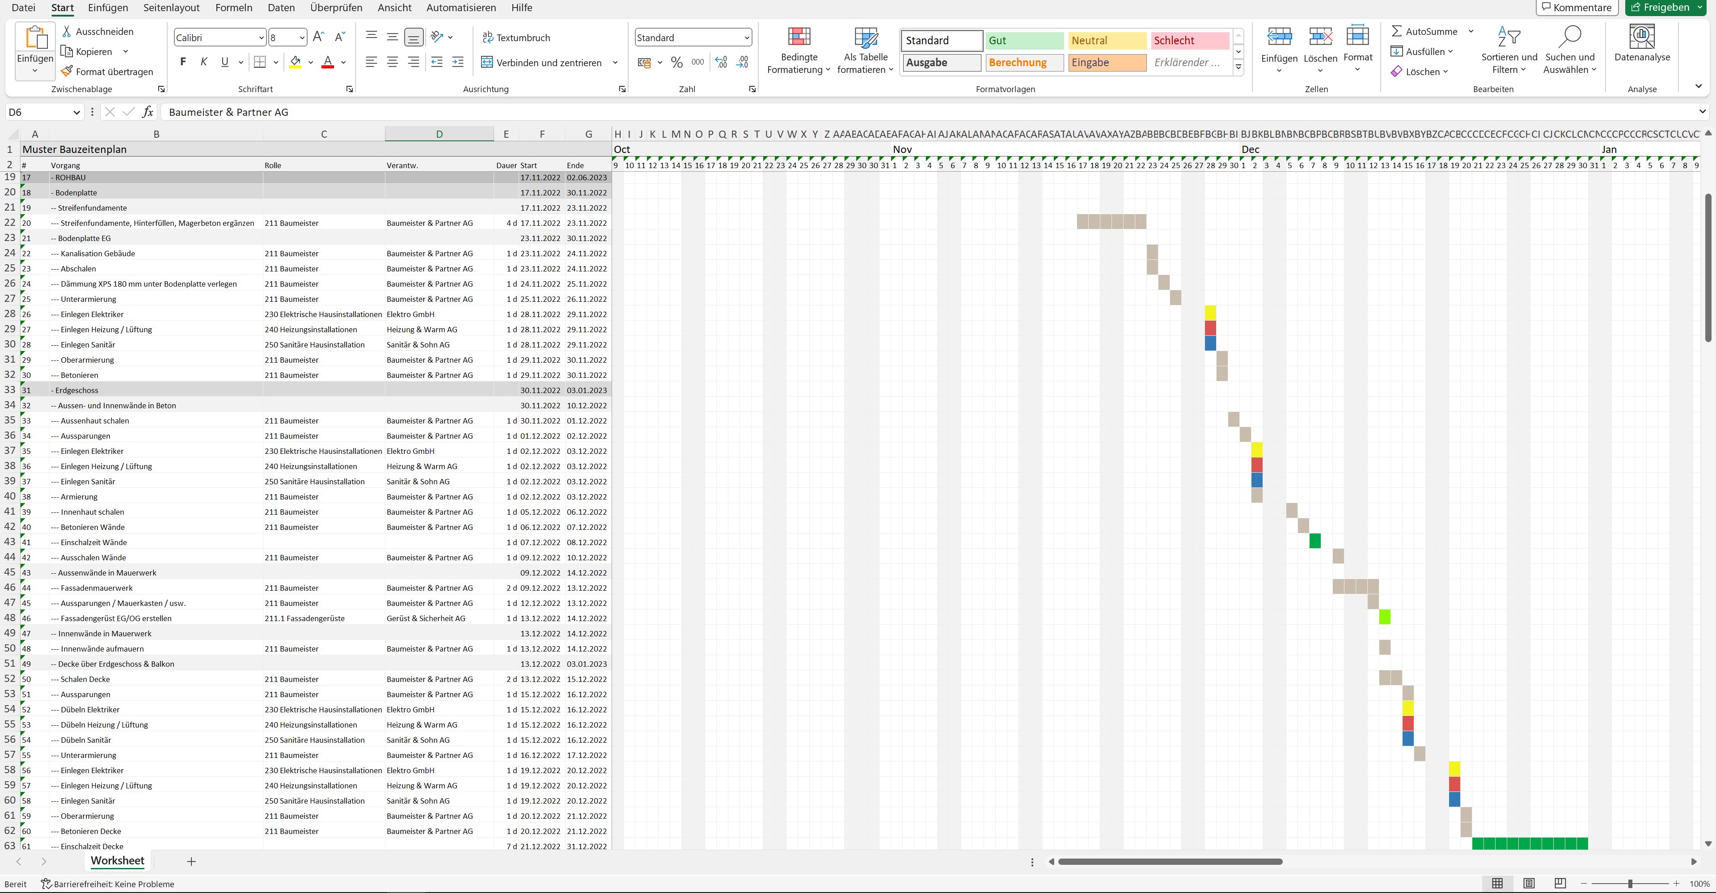Click the zoom slider handle
Screen dimensions: 1716x893
coord(1630,884)
